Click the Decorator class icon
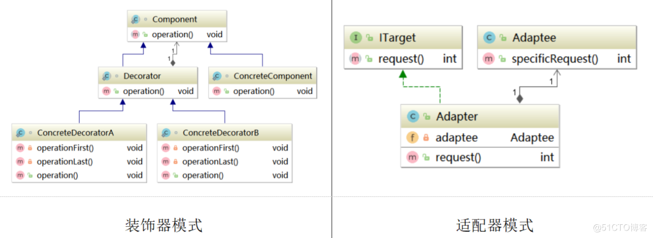Screen dimensions: 653x238 click(107, 76)
